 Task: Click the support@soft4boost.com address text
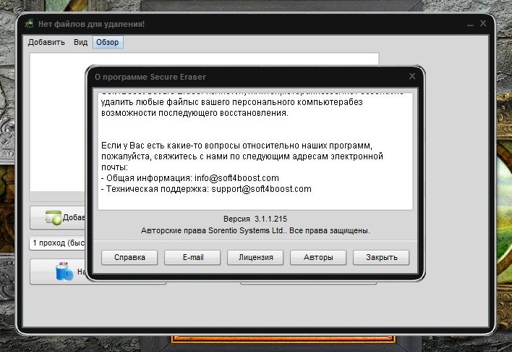point(262,189)
